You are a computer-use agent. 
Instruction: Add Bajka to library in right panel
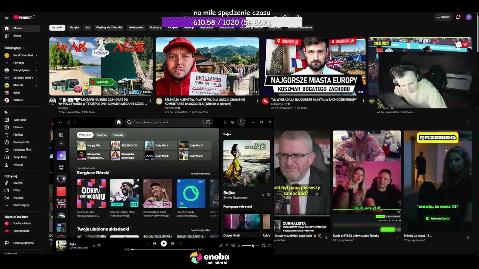[268, 195]
